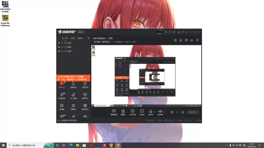Start recording with the camcorder icon
Screen dimensions: 264x148
pos(172,112)
